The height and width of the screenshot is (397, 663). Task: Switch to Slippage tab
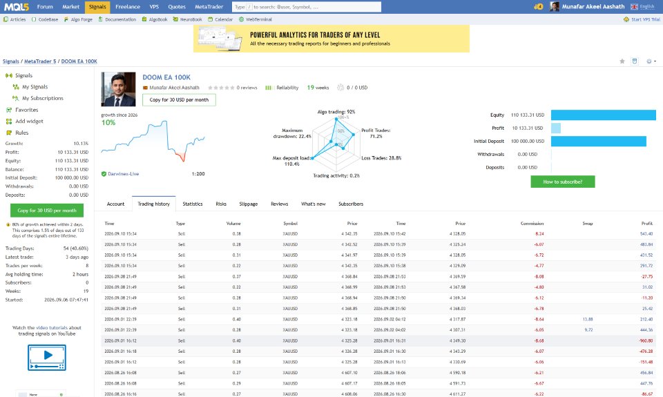[x=248, y=204]
